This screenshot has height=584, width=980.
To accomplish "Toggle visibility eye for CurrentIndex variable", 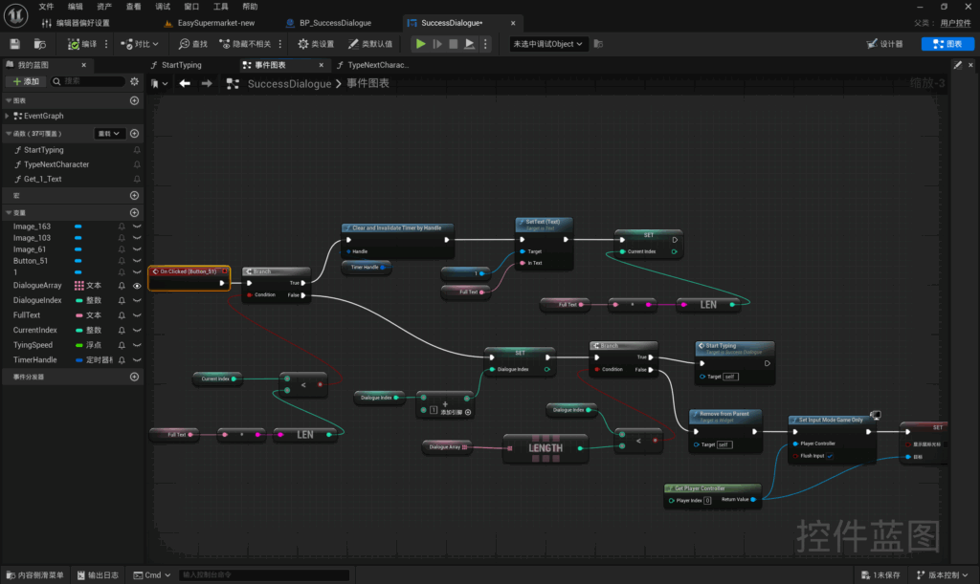I will click(x=137, y=330).
